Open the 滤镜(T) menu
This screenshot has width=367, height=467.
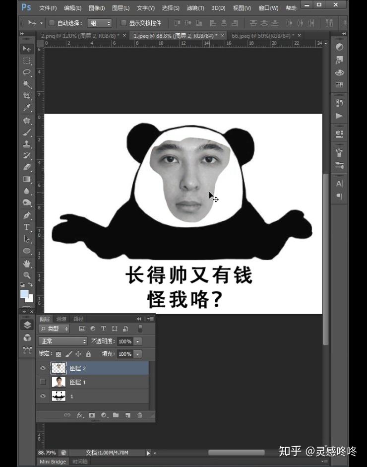195,8
